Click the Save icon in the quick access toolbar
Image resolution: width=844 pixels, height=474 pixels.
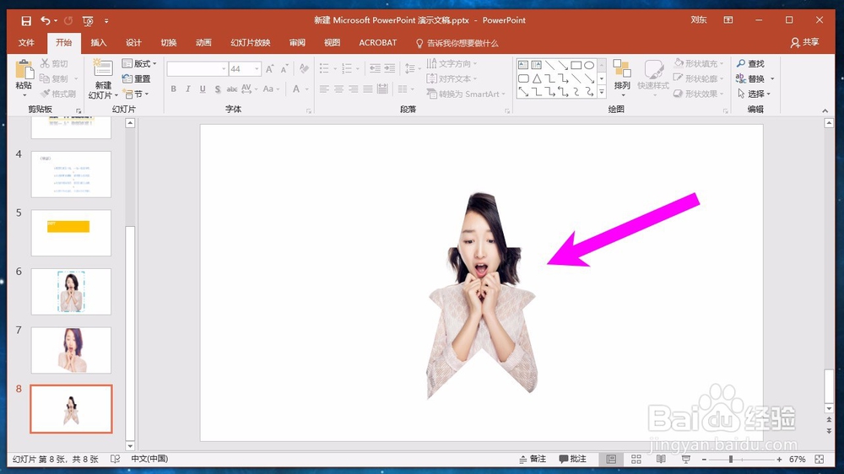pyautogui.click(x=26, y=20)
